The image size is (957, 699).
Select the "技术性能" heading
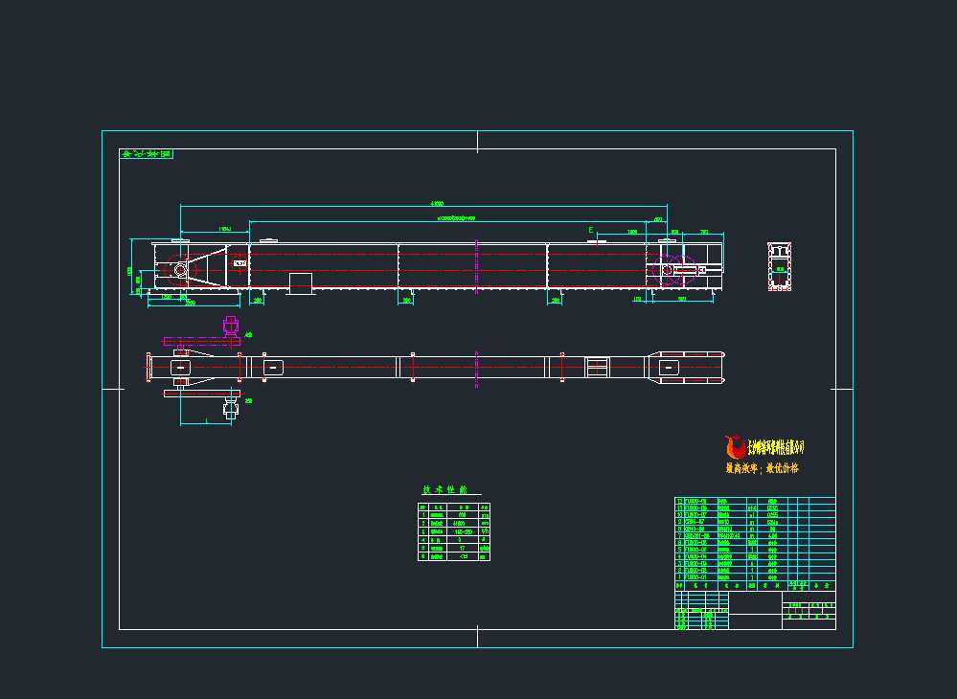coord(445,490)
